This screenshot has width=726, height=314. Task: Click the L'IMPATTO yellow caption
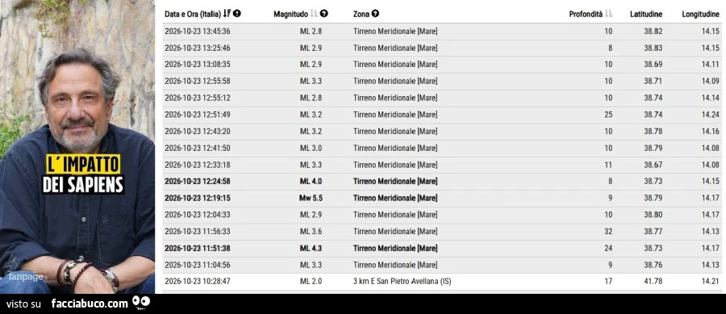(83, 164)
